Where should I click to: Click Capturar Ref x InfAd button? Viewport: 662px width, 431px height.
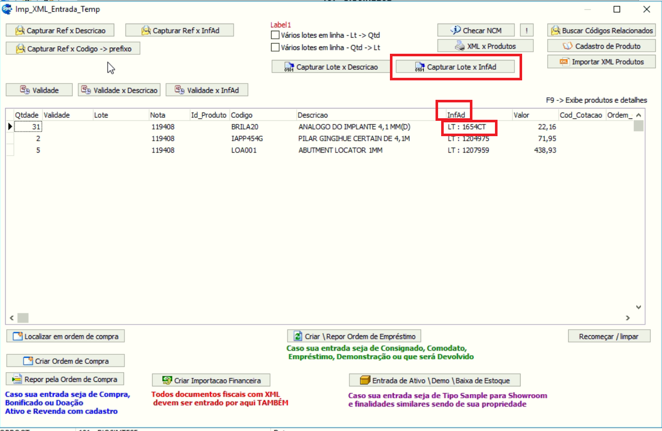click(x=180, y=31)
